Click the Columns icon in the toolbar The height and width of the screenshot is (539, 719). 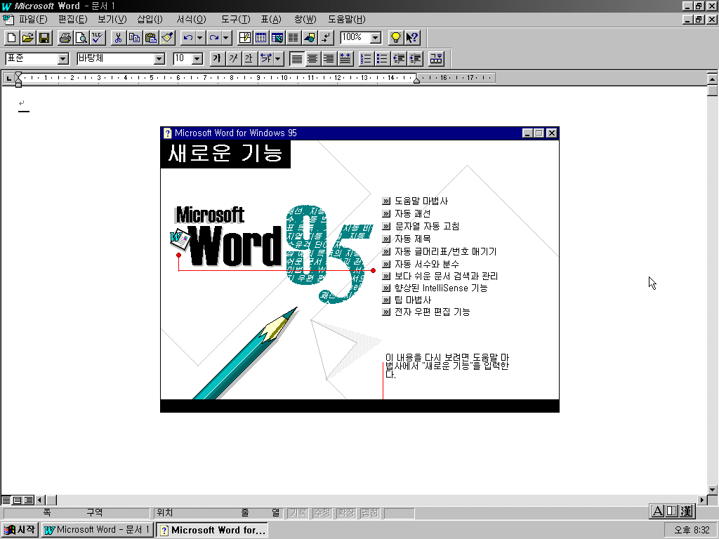pos(293,38)
